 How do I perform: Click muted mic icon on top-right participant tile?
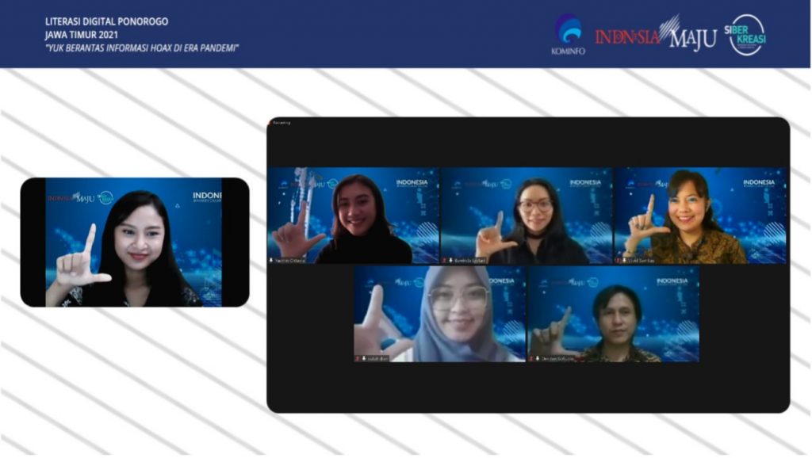(619, 260)
